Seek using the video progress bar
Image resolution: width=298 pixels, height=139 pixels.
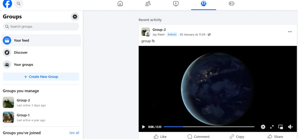(209, 127)
